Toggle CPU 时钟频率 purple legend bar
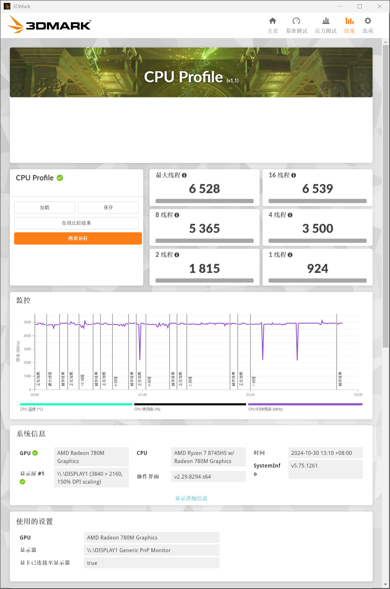Viewport: 390px width, 589px height. (305, 405)
